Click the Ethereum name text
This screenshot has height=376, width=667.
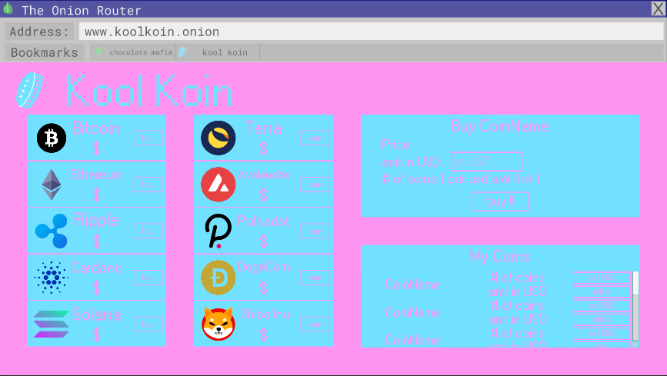pyautogui.click(x=97, y=175)
